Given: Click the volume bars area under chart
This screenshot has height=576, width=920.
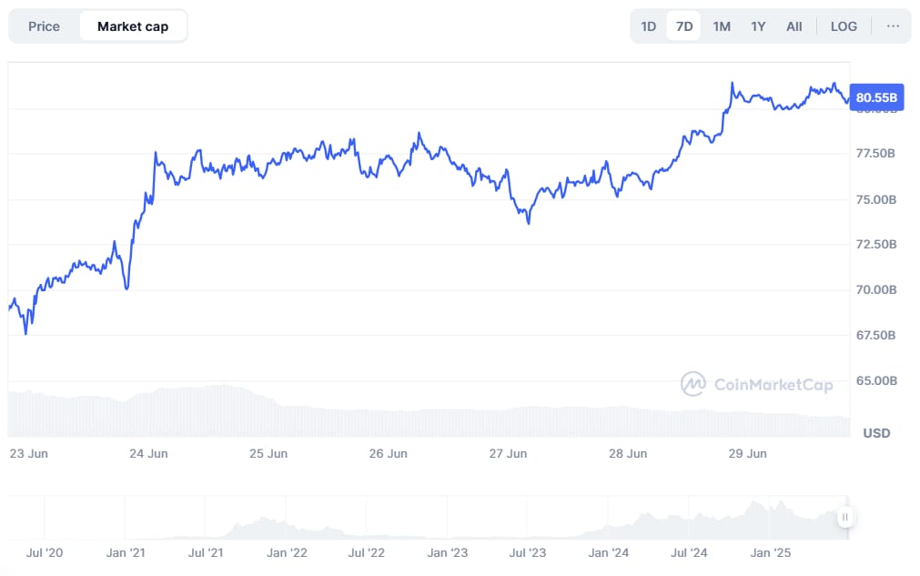Looking at the screenshot, I should [x=429, y=412].
